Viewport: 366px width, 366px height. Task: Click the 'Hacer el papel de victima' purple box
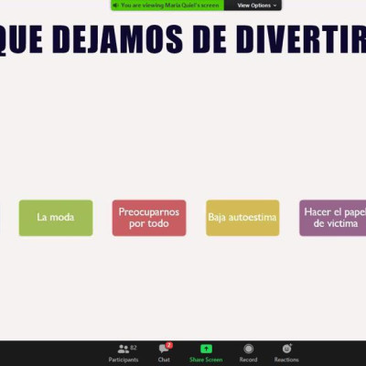click(x=333, y=218)
